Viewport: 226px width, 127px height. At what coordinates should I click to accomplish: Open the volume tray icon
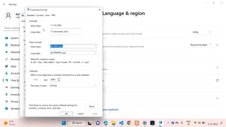point(199,123)
